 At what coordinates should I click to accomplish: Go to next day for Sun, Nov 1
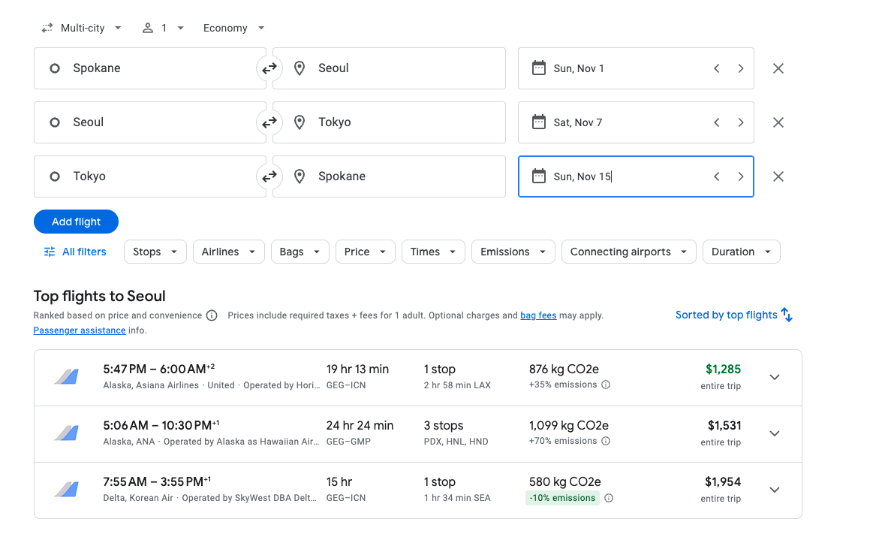point(740,68)
